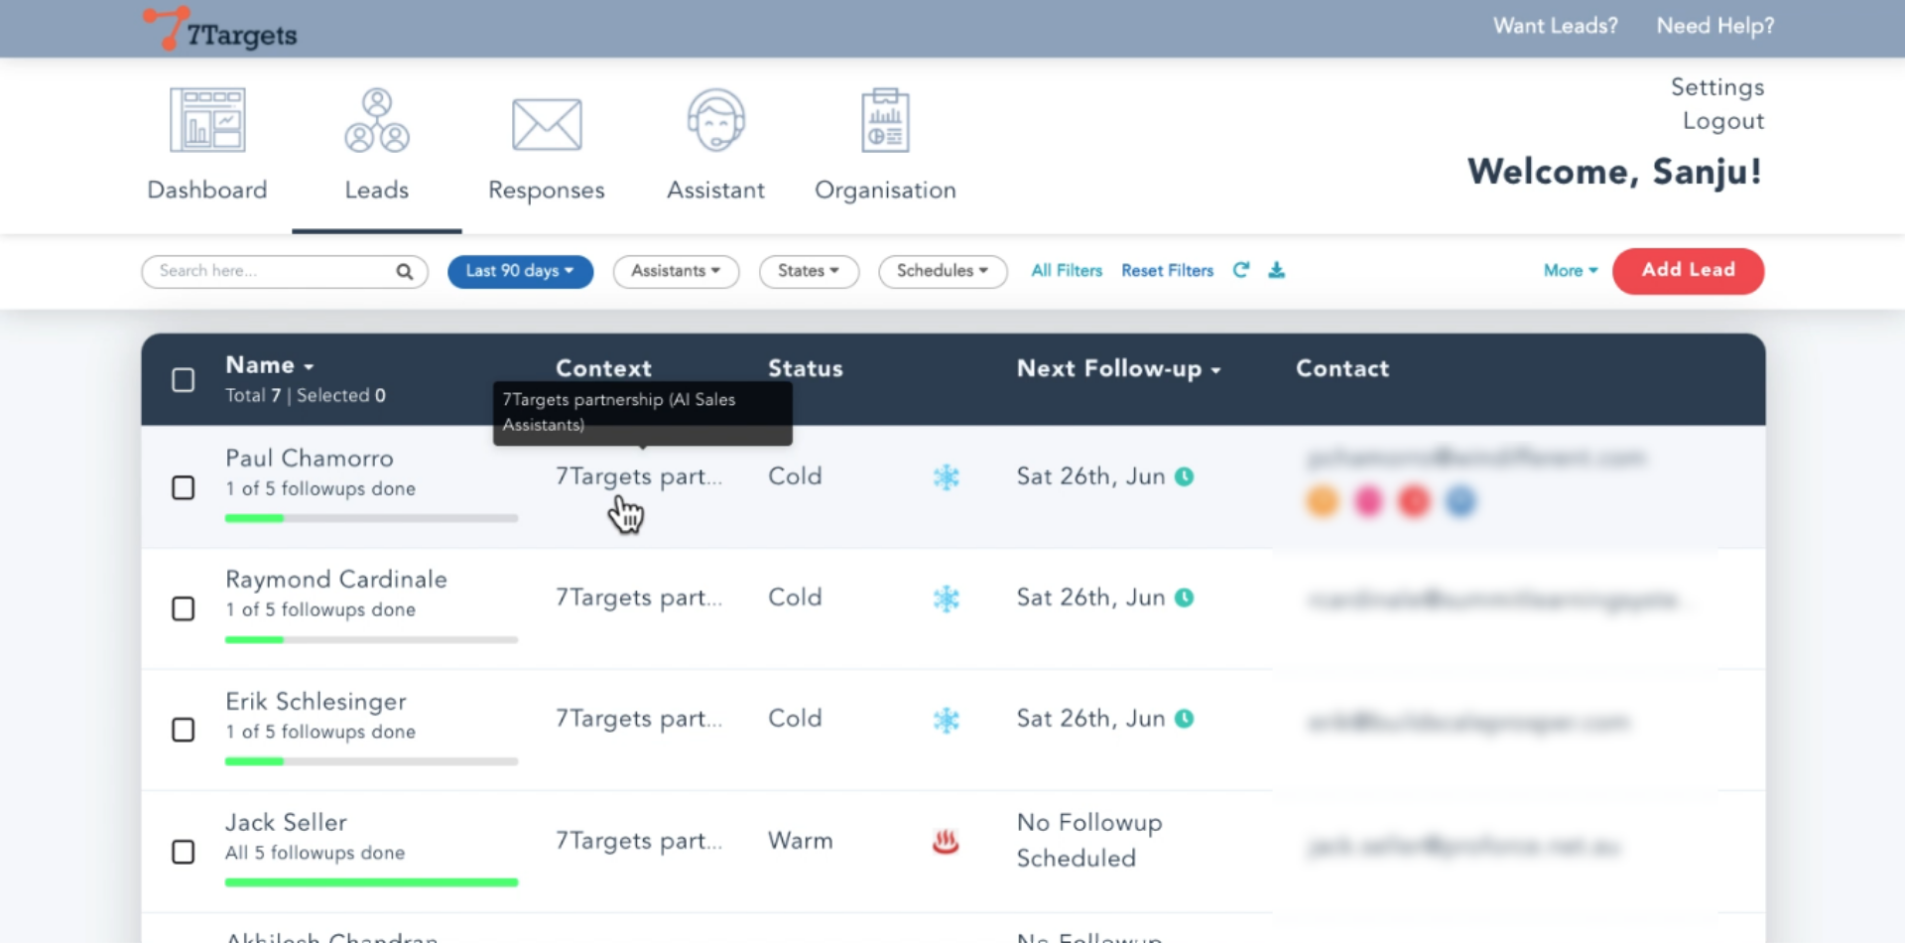The image size is (1905, 943).
Task: Open the Assistants filter dropdown
Action: (x=676, y=271)
